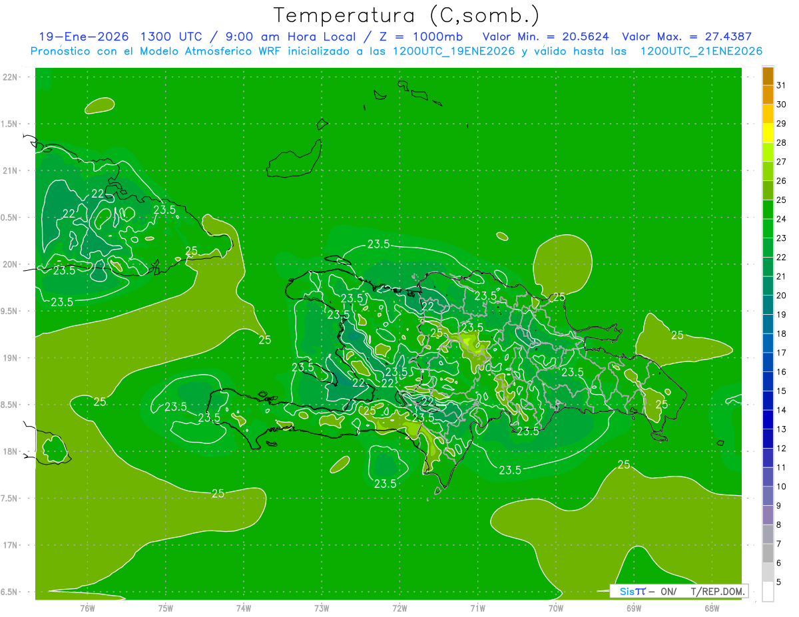
Task: Click the "Temperatura (C,somb.)" map title
Action: coord(407,15)
